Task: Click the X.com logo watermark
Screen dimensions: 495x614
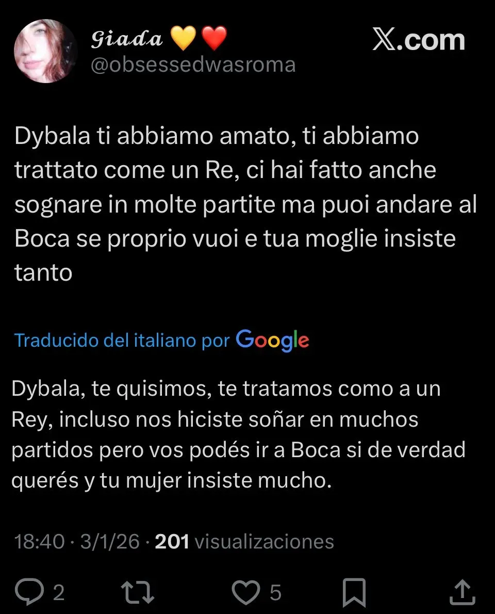Action: [419, 40]
